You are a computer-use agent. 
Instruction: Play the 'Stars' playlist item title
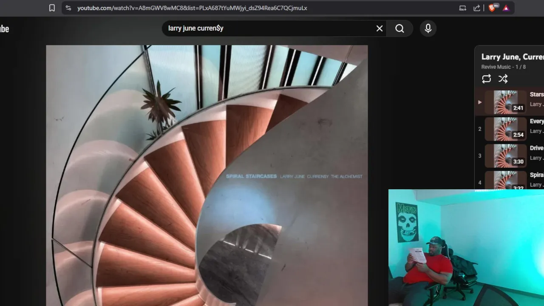(537, 94)
